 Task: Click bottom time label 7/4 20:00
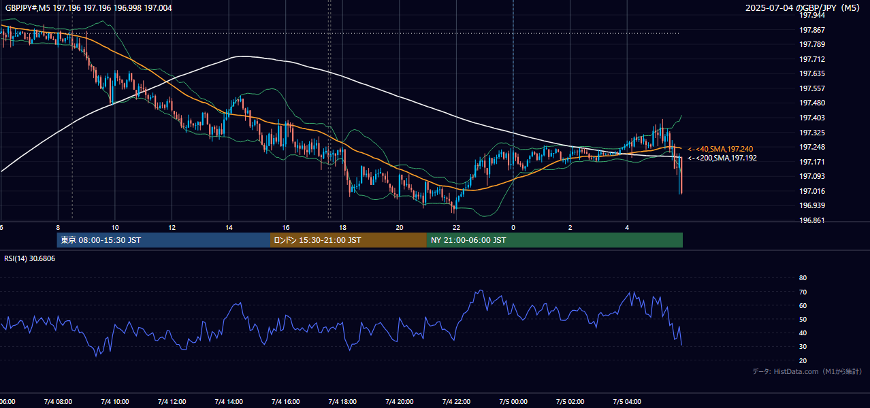click(x=400, y=401)
